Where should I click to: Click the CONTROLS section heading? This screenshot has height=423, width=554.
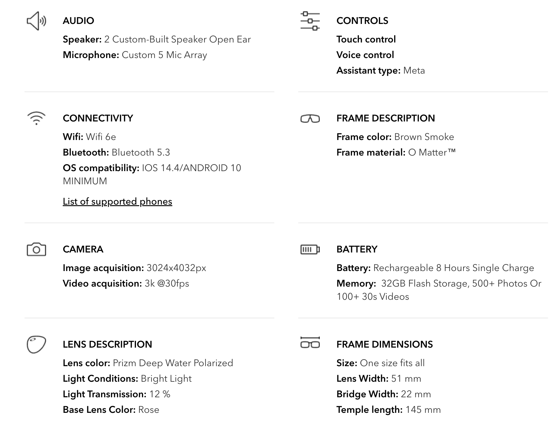(x=362, y=21)
